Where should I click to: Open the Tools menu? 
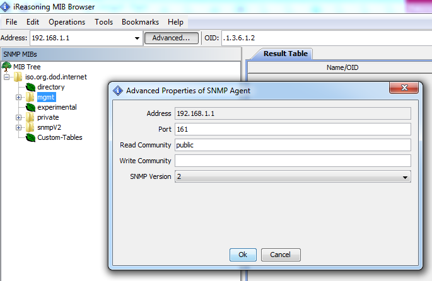pyautogui.click(x=104, y=22)
